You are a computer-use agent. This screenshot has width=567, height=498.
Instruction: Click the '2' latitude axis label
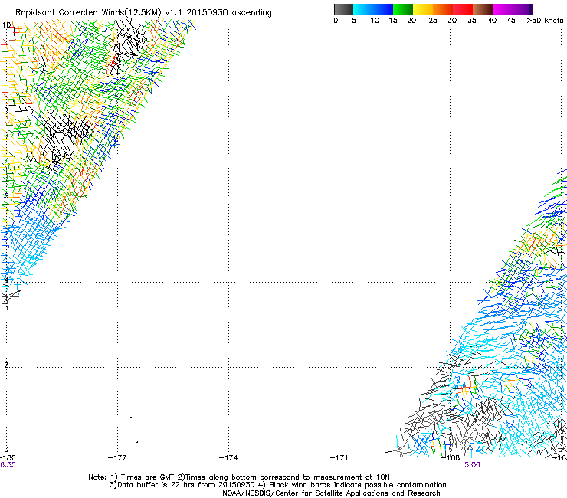tap(6, 365)
